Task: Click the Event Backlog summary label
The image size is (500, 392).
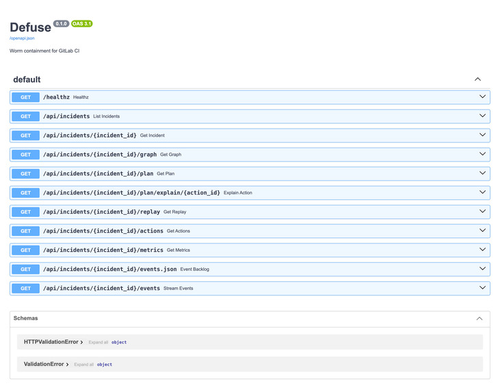Action: click(195, 270)
